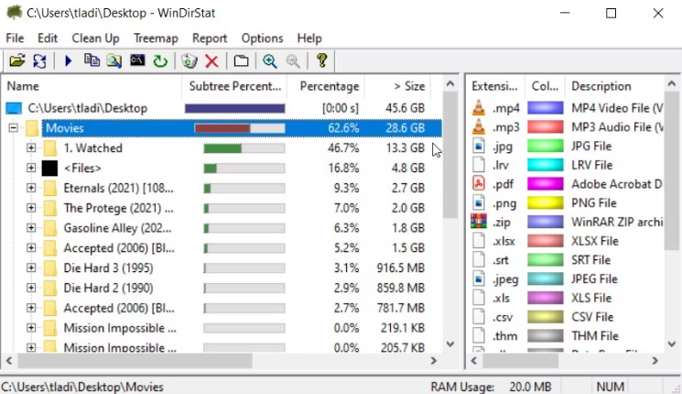
Task: Sort by the Percentage column header
Action: coord(326,86)
